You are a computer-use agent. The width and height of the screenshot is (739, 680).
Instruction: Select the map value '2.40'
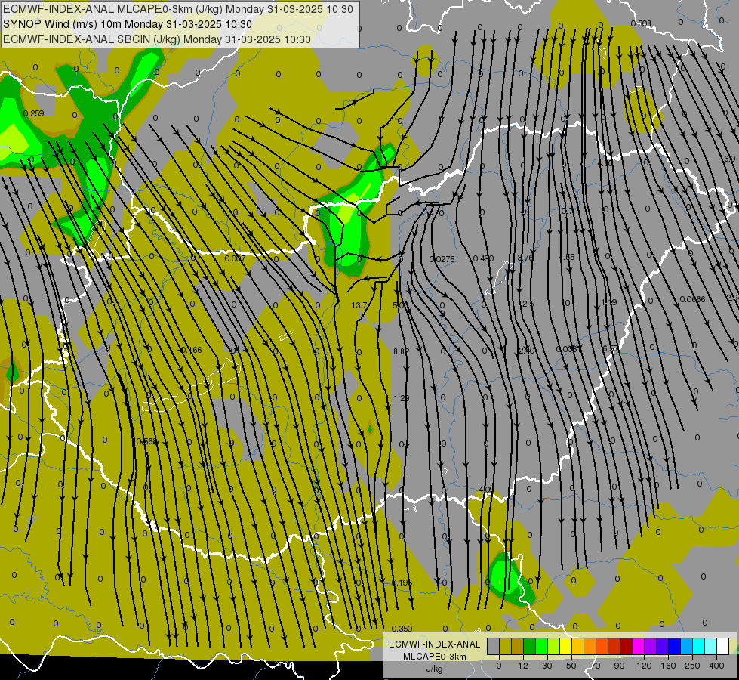526,350
